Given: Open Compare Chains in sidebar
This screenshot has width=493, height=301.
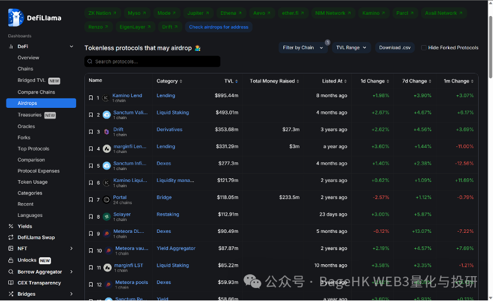Looking at the screenshot, I should [36, 92].
